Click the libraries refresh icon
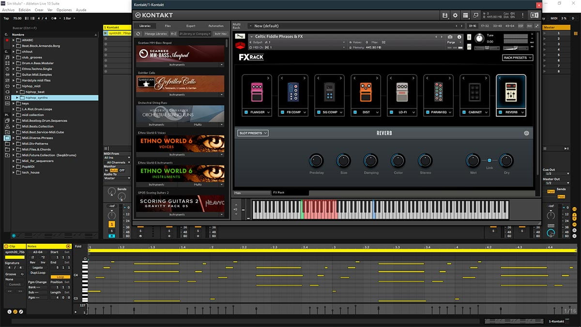This screenshot has width=581, height=327. (138, 34)
